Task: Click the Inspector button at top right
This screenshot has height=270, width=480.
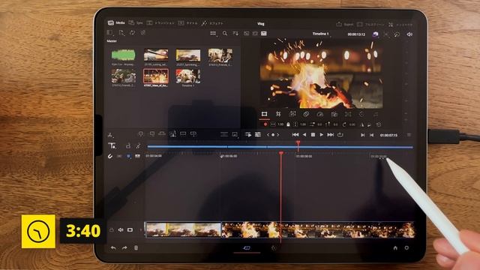Action: 400,25
